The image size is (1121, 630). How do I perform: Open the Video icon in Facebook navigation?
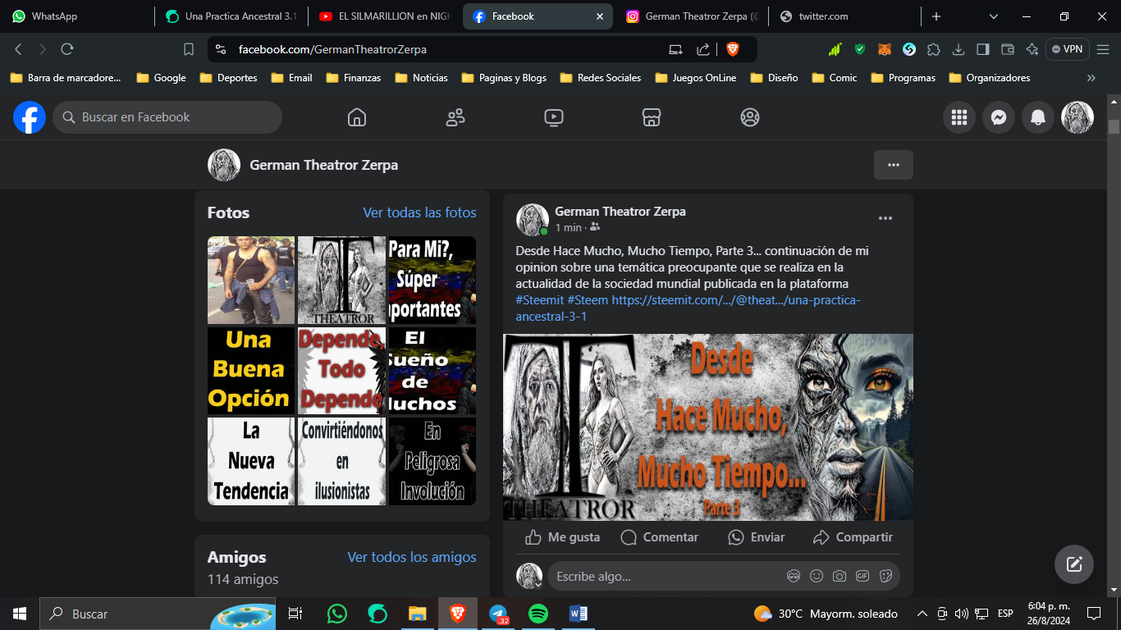[554, 117]
